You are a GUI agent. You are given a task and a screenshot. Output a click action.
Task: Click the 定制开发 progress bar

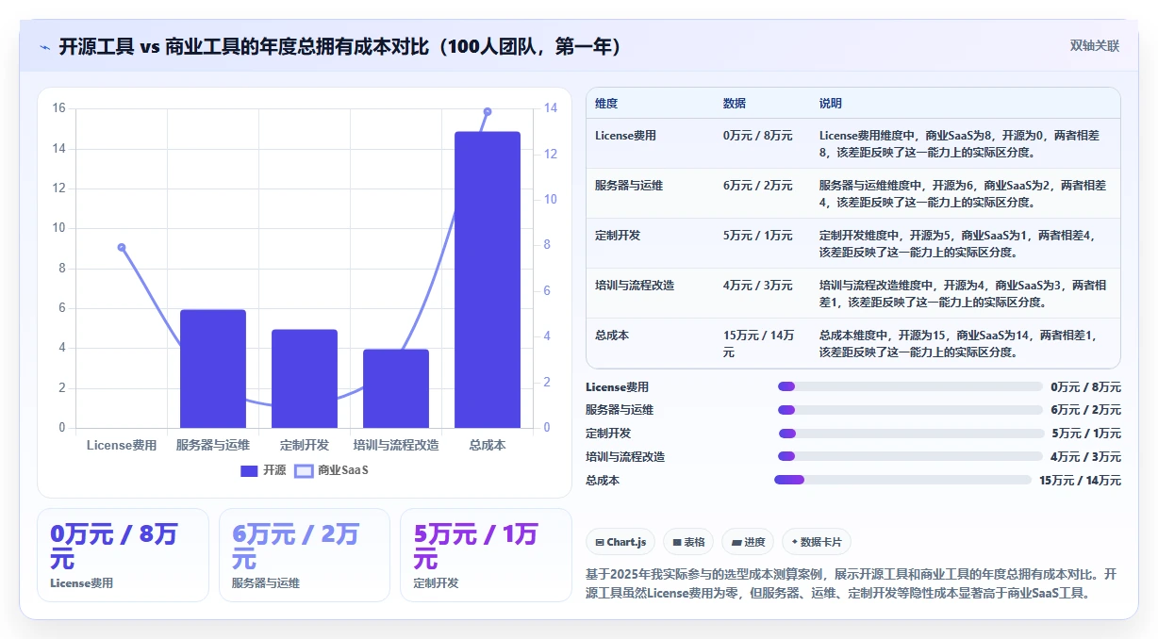click(x=911, y=434)
